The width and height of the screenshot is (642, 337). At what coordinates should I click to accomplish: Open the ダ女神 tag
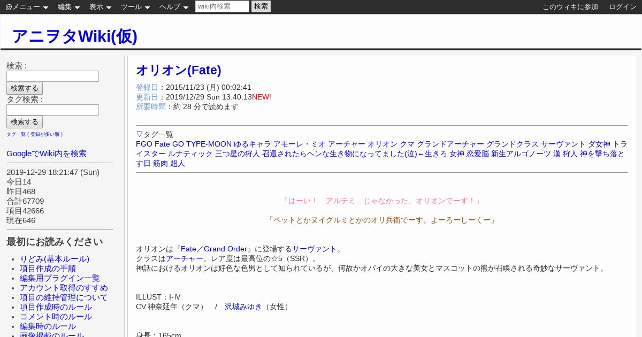tap(599, 144)
